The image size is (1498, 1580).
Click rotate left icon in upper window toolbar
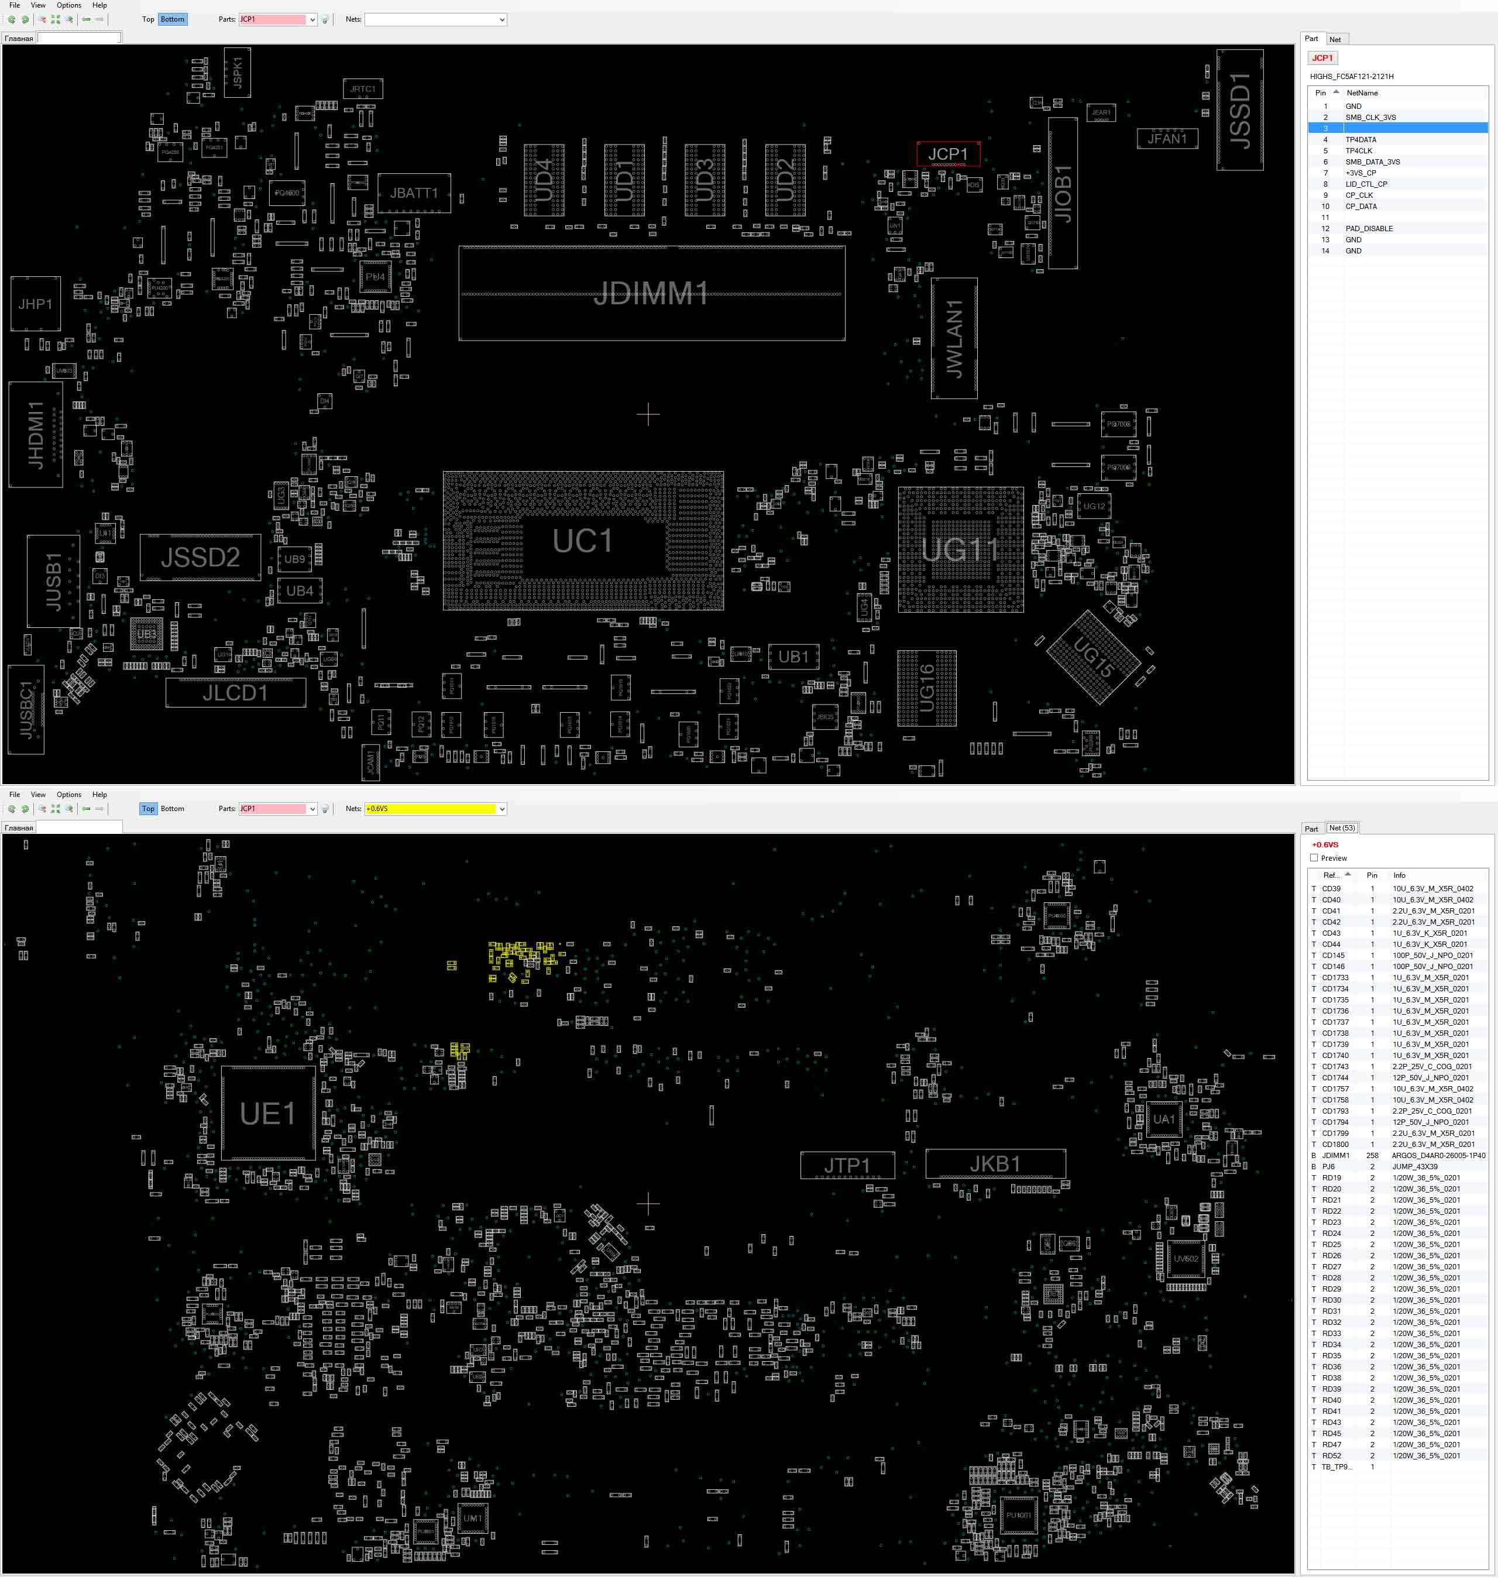(12, 19)
